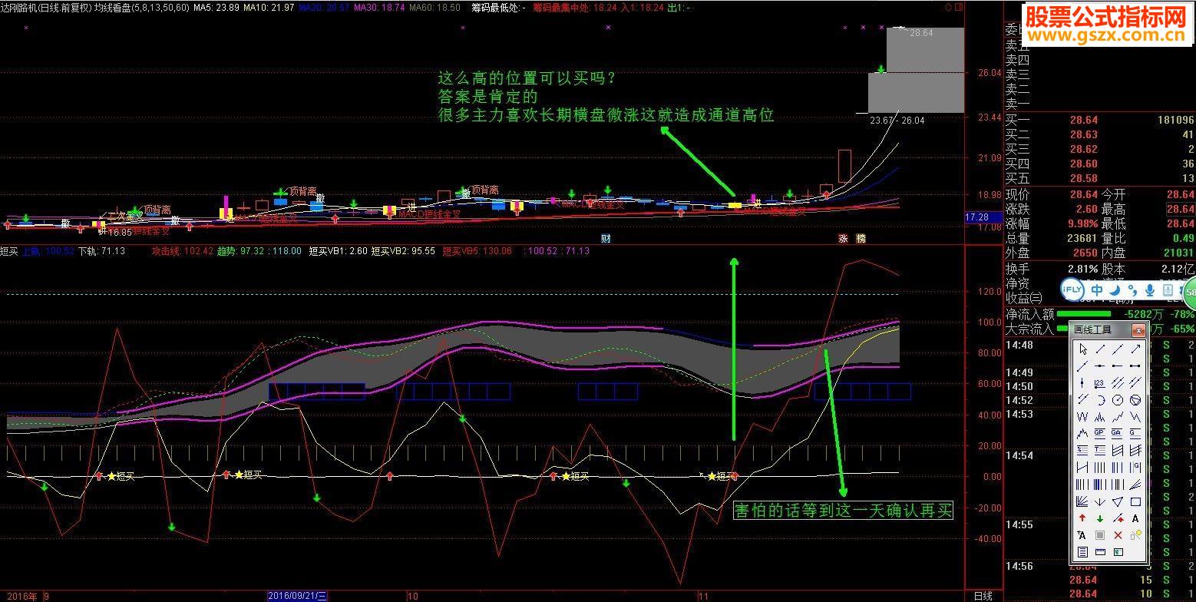Select the +A text annotation tool
The width and height of the screenshot is (1196, 602).
(x=1083, y=535)
